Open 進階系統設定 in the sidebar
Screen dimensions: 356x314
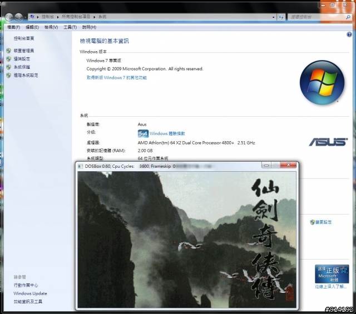click(26, 75)
